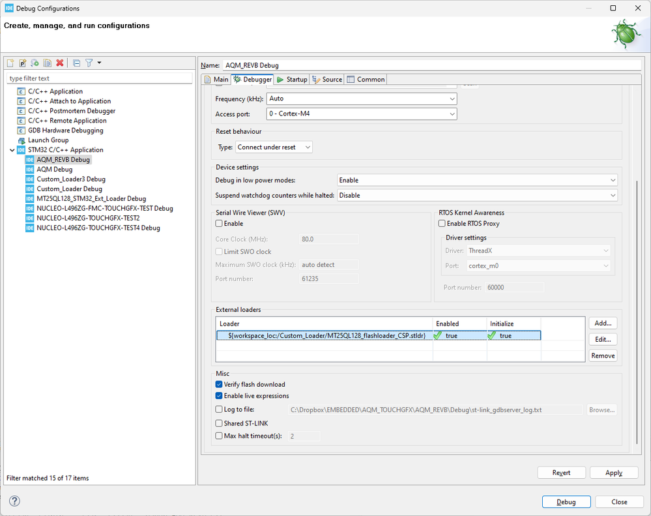Open Frequency (kHz) dropdown
Viewport: 651px width, 516px height.
click(362, 99)
